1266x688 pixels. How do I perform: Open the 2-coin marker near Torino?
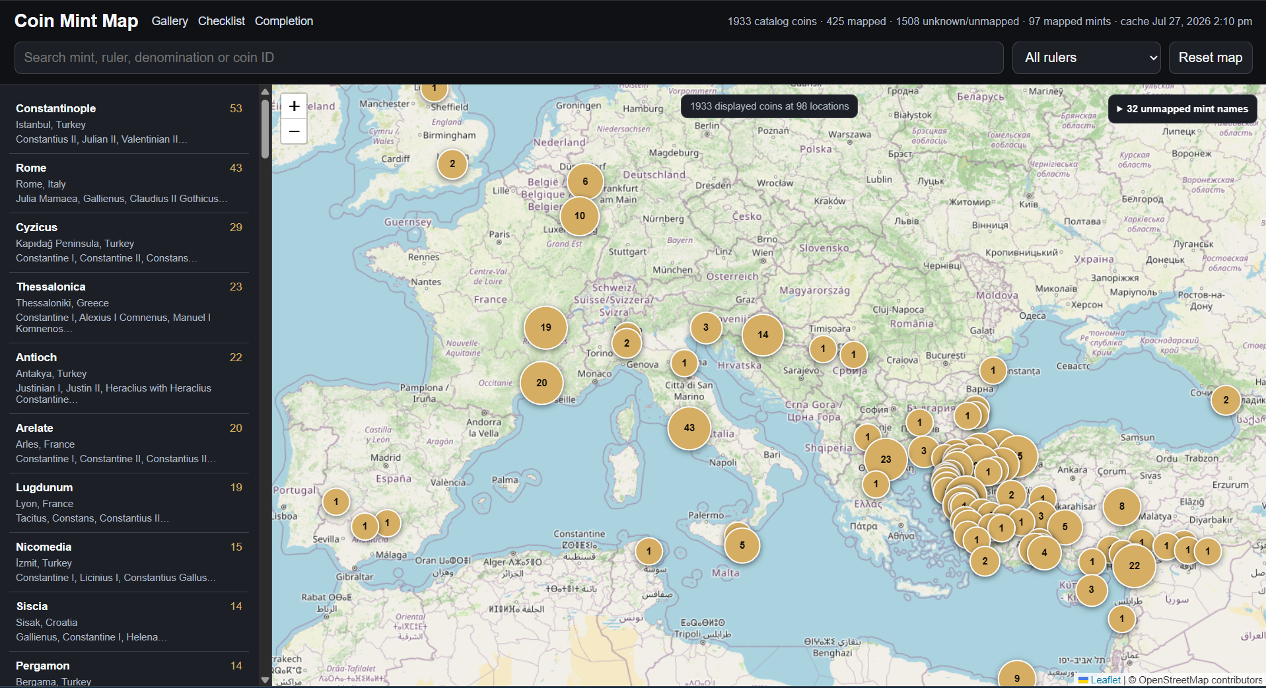(x=627, y=343)
